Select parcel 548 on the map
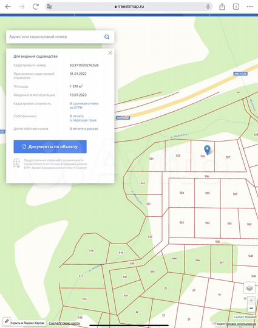This screenshot has height=328, width=258. point(251,256)
